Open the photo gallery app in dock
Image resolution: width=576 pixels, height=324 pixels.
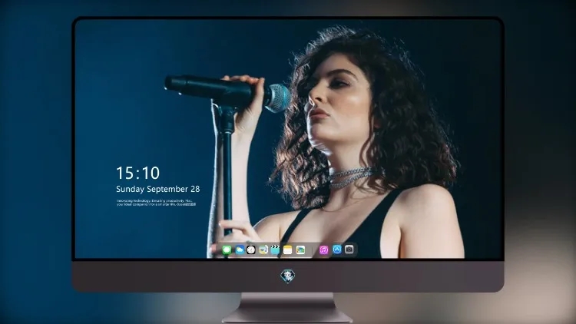point(300,250)
